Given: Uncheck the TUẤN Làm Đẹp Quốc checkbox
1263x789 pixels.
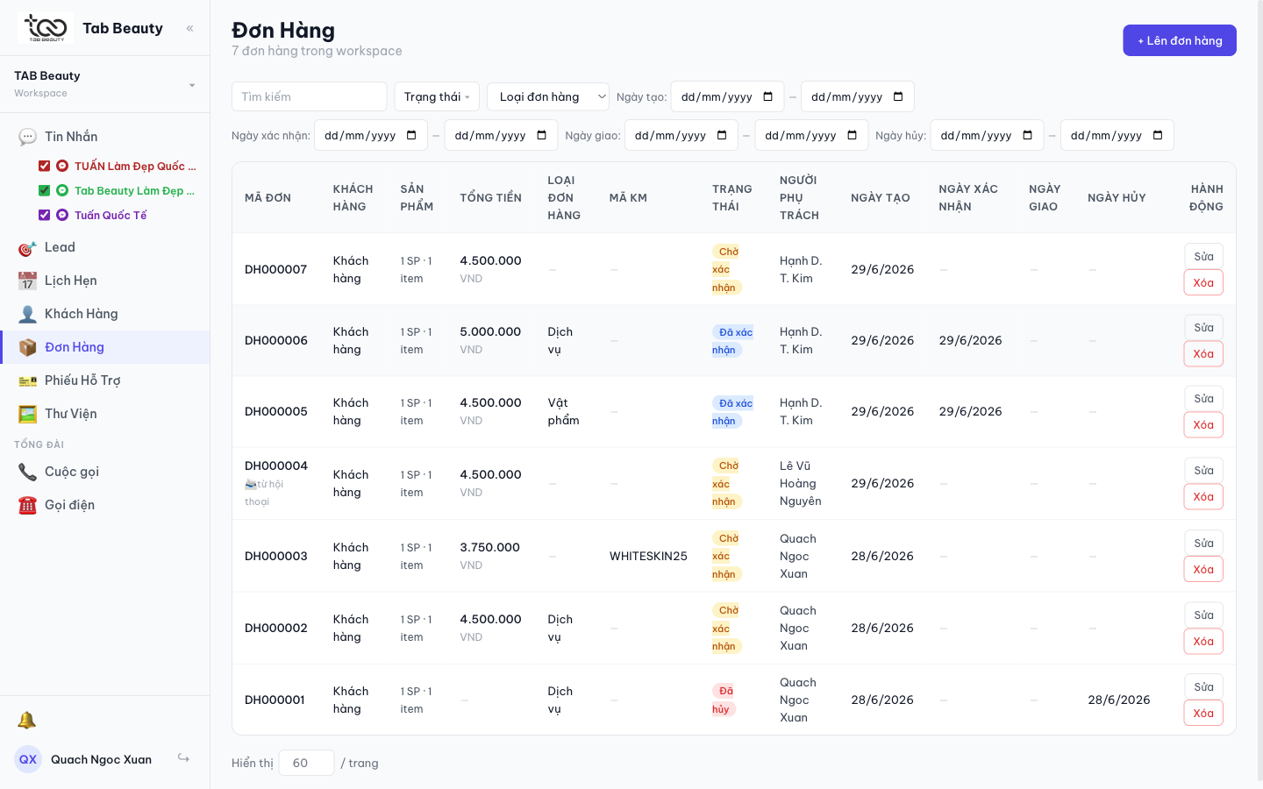Looking at the screenshot, I should coord(44,166).
